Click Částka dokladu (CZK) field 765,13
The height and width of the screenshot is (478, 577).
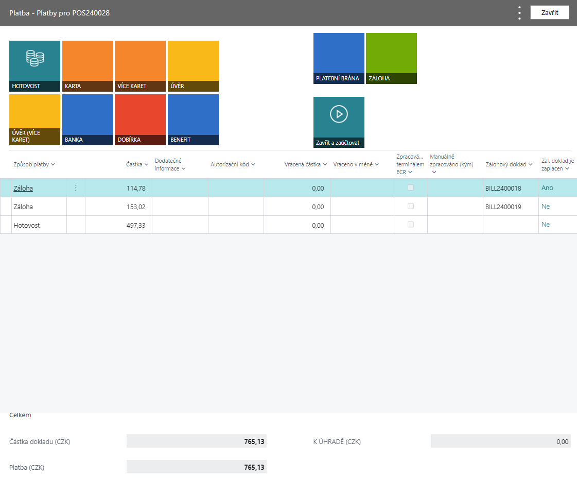coord(197,441)
